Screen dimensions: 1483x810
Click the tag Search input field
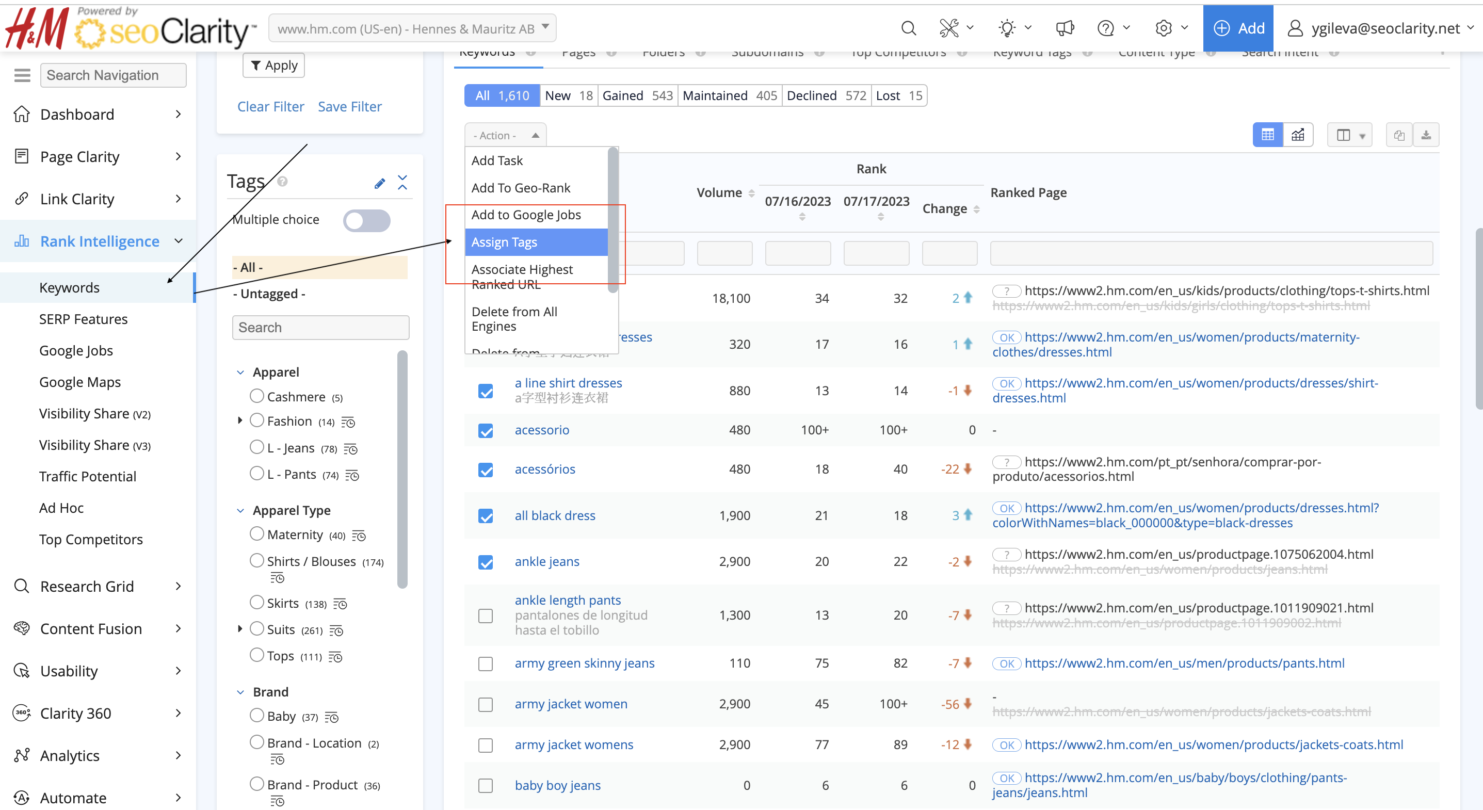[320, 328]
